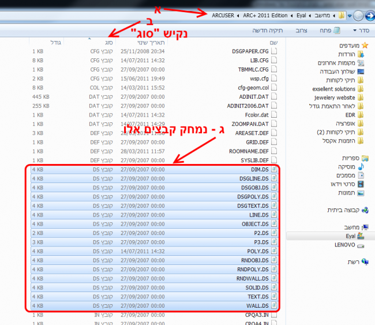Click the 'ARC+ 2011 Edition' breadcrumb segment
Viewport: 375px width, 325px height.
(x=267, y=15)
